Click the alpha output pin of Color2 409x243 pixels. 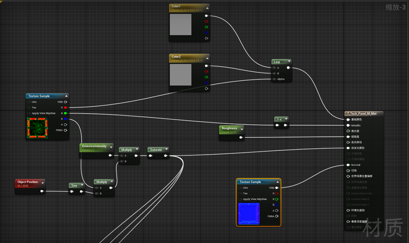click(x=206, y=89)
